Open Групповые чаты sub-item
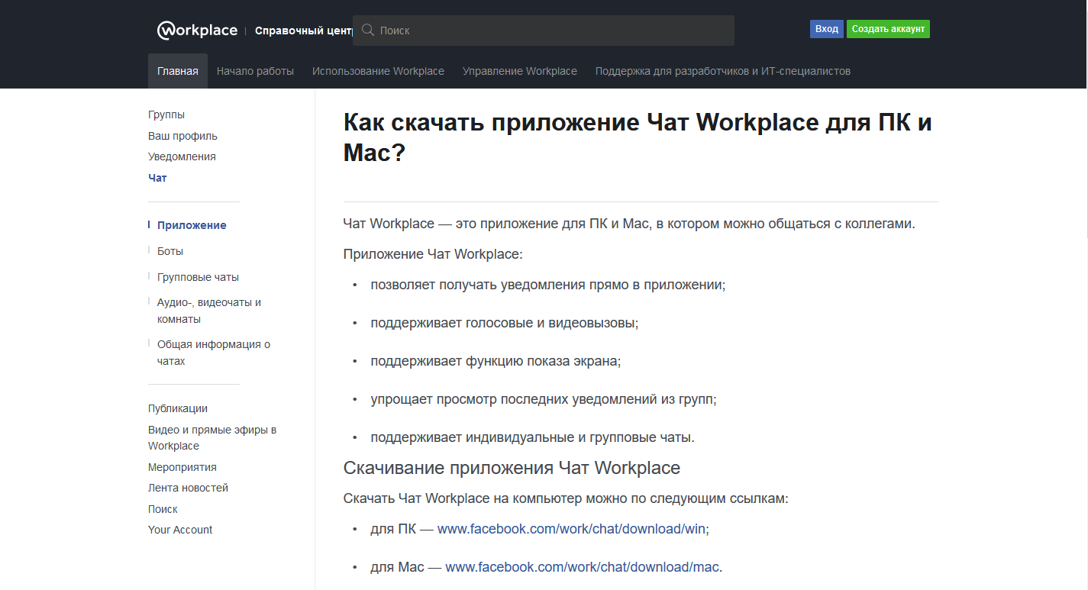The image size is (1088, 590). [x=198, y=277]
